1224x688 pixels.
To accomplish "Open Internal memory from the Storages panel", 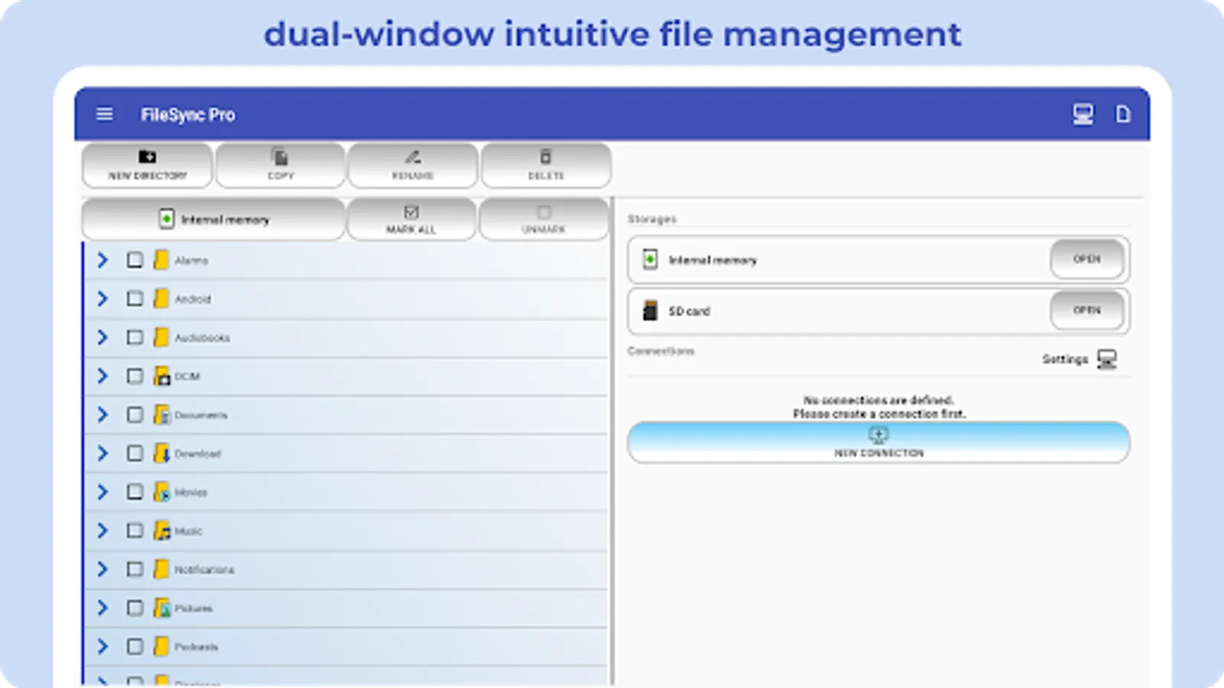I will [x=1087, y=259].
